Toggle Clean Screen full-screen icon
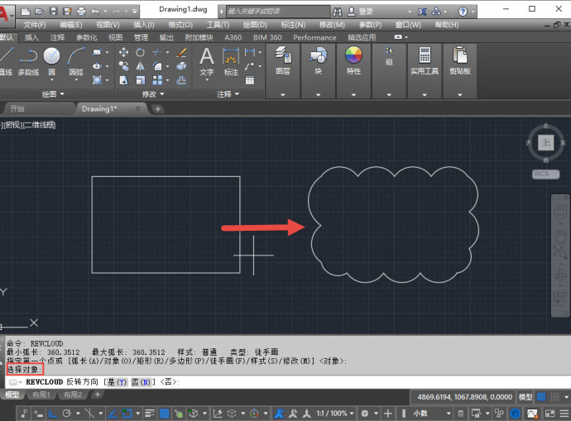571x421 pixels. (549, 414)
